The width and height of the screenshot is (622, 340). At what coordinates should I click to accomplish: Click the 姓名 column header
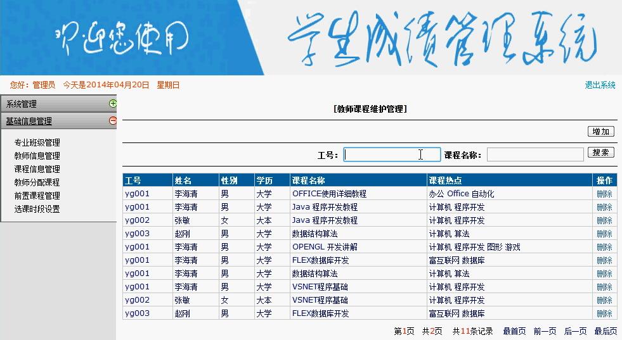tap(195, 180)
